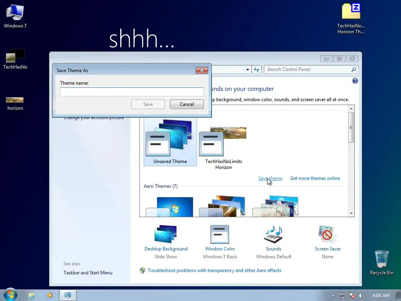The width and height of the screenshot is (401, 301).
Task: Click the grayed Save button in dialog
Action: tap(148, 104)
